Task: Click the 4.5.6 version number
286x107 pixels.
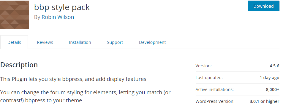Action: pos(274,66)
